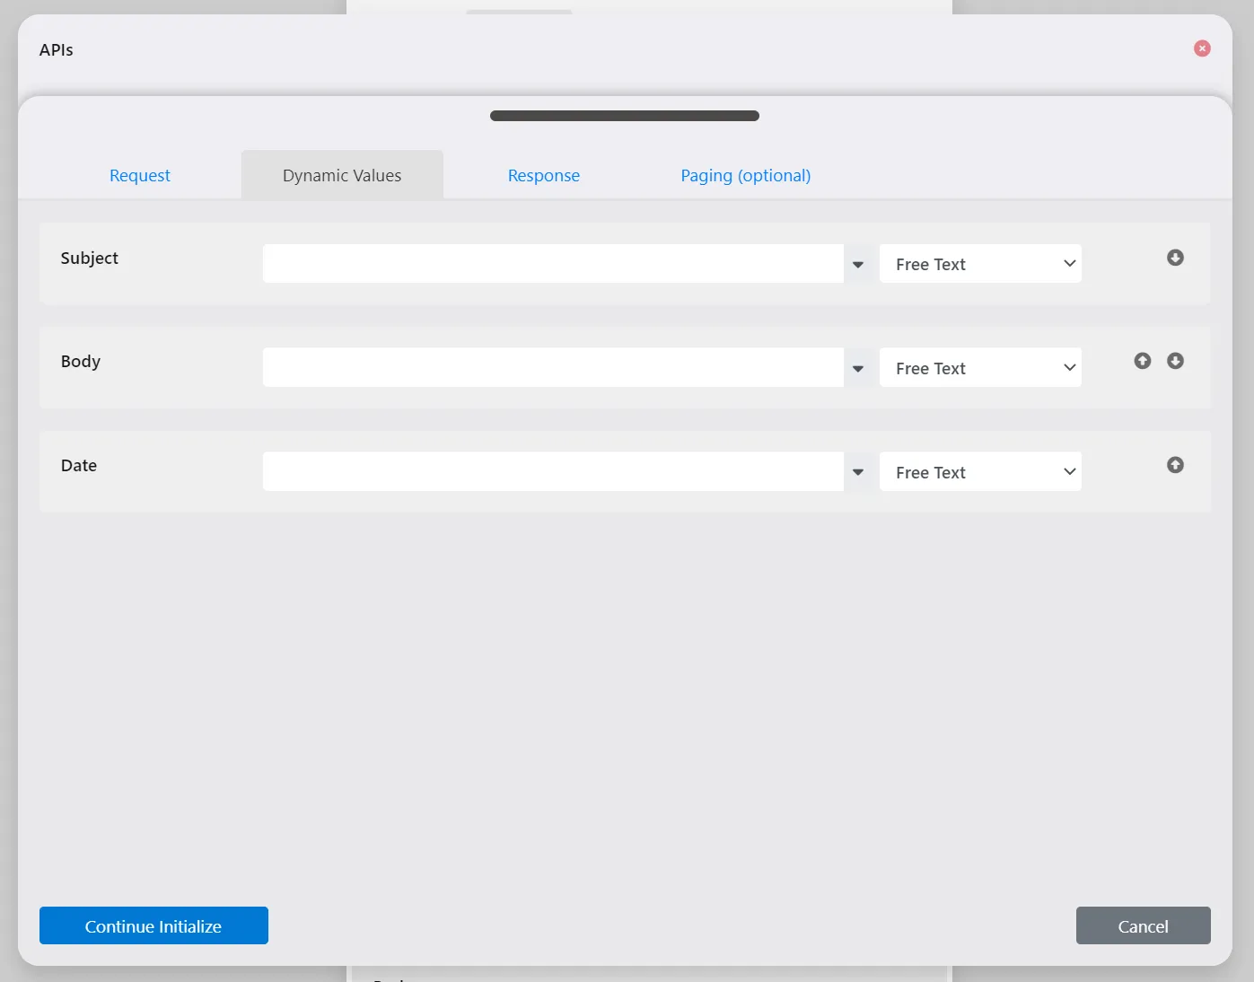Viewport: 1254px width, 982px height.
Task: Change the Date Free Text type dropdown
Action: tap(980, 472)
